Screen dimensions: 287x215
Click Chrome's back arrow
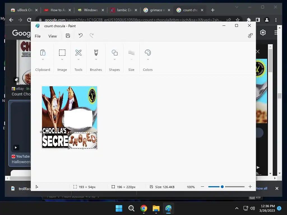point(11,20)
